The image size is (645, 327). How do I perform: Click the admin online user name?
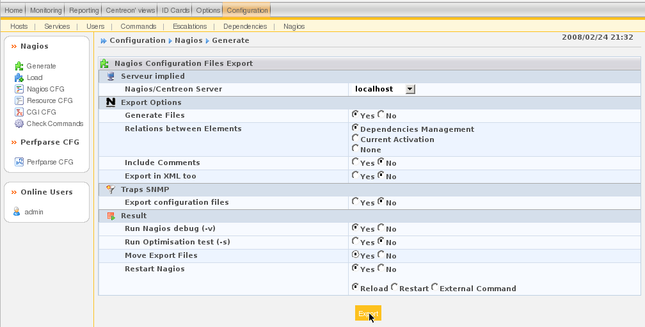(x=34, y=212)
